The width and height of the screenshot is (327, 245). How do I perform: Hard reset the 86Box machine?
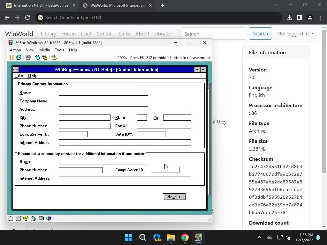(19, 57)
